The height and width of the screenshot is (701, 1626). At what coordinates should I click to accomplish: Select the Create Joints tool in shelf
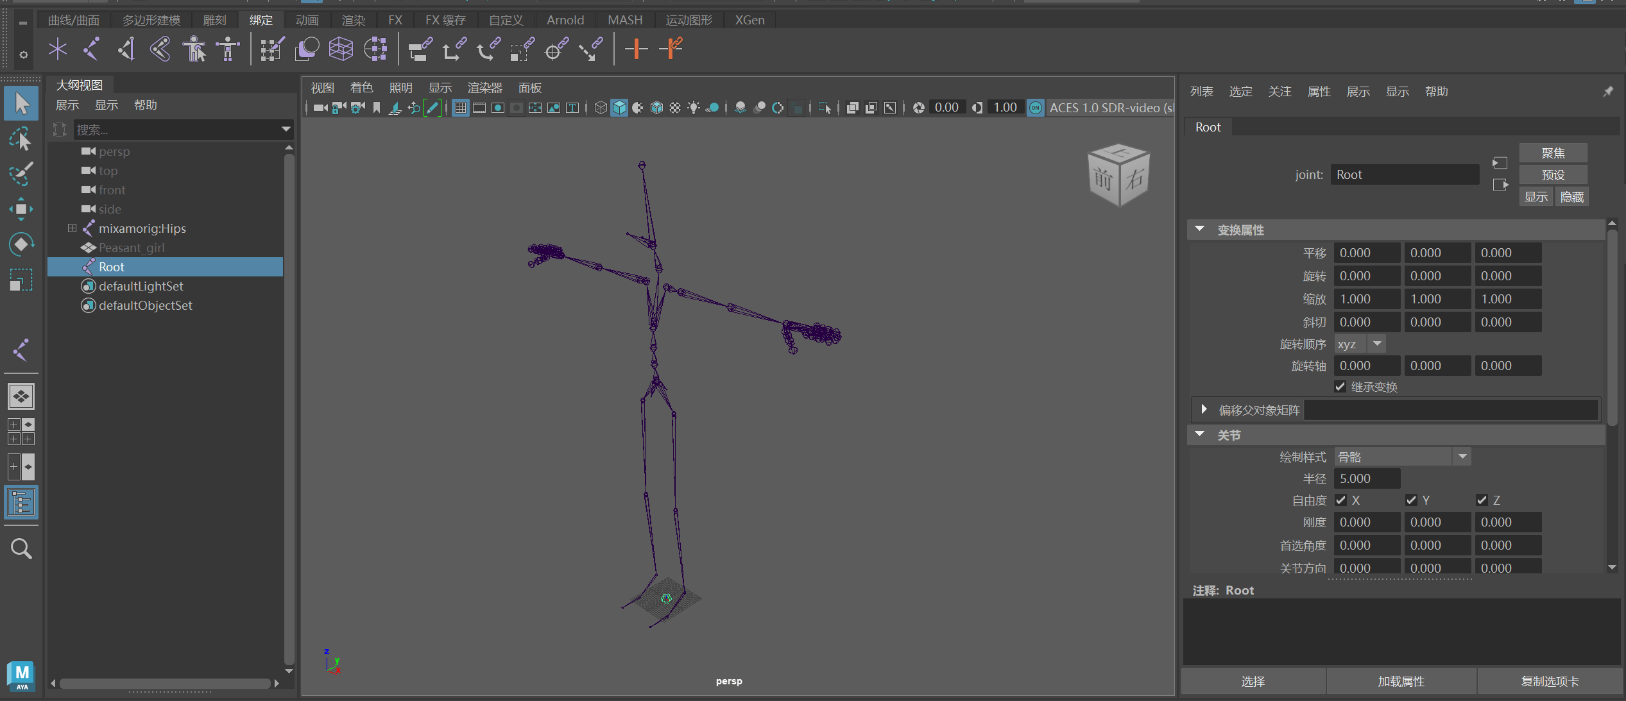(92, 49)
